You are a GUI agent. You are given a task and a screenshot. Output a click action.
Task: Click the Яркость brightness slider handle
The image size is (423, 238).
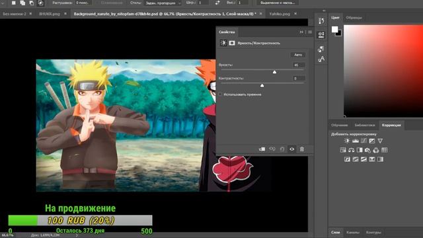pos(274,72)
